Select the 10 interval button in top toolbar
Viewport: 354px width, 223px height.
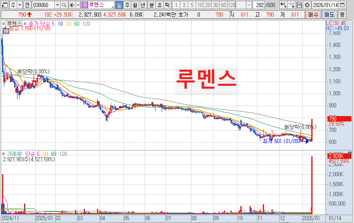(x=200, y=5)
